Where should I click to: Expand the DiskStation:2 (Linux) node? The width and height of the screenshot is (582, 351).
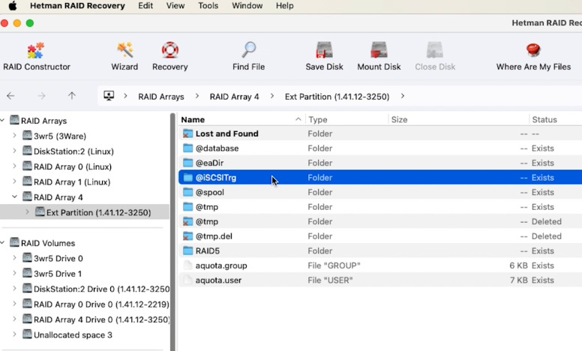(14, 151)
